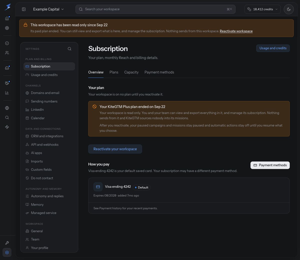The width and height of the screenshot is (300, 260).
Task: Toggle dark mode moon icon
Action: tap(289, 9)
